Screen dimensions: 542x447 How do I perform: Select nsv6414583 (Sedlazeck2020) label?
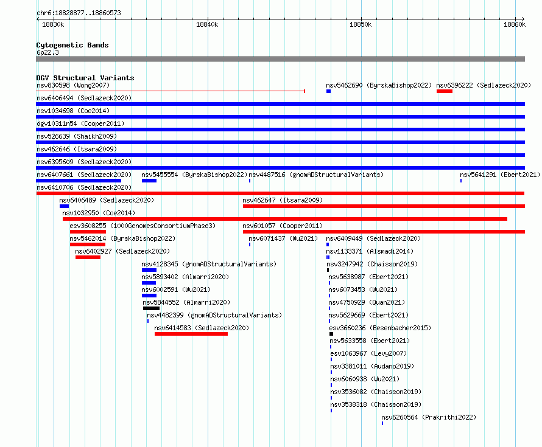click(202, 328)
